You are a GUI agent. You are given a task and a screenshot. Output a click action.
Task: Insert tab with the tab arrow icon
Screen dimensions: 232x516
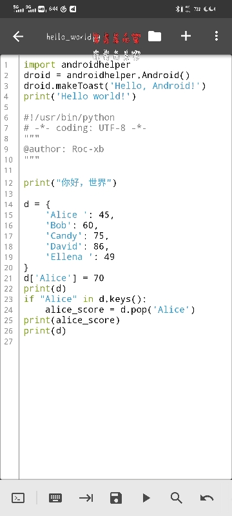click(x=86, y=498)
